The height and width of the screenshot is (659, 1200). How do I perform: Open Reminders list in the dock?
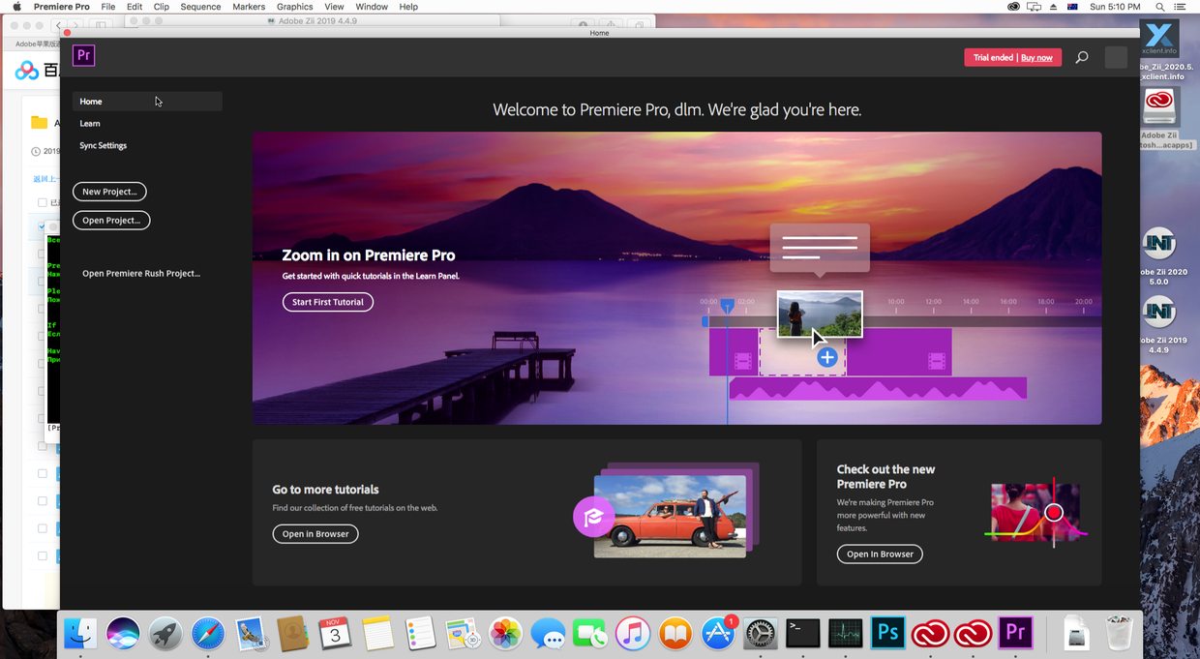420,634
